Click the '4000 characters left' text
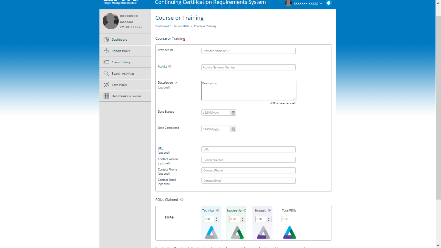Image resolution: width=441 pixels, height=248 pixels. coord(283,103)
